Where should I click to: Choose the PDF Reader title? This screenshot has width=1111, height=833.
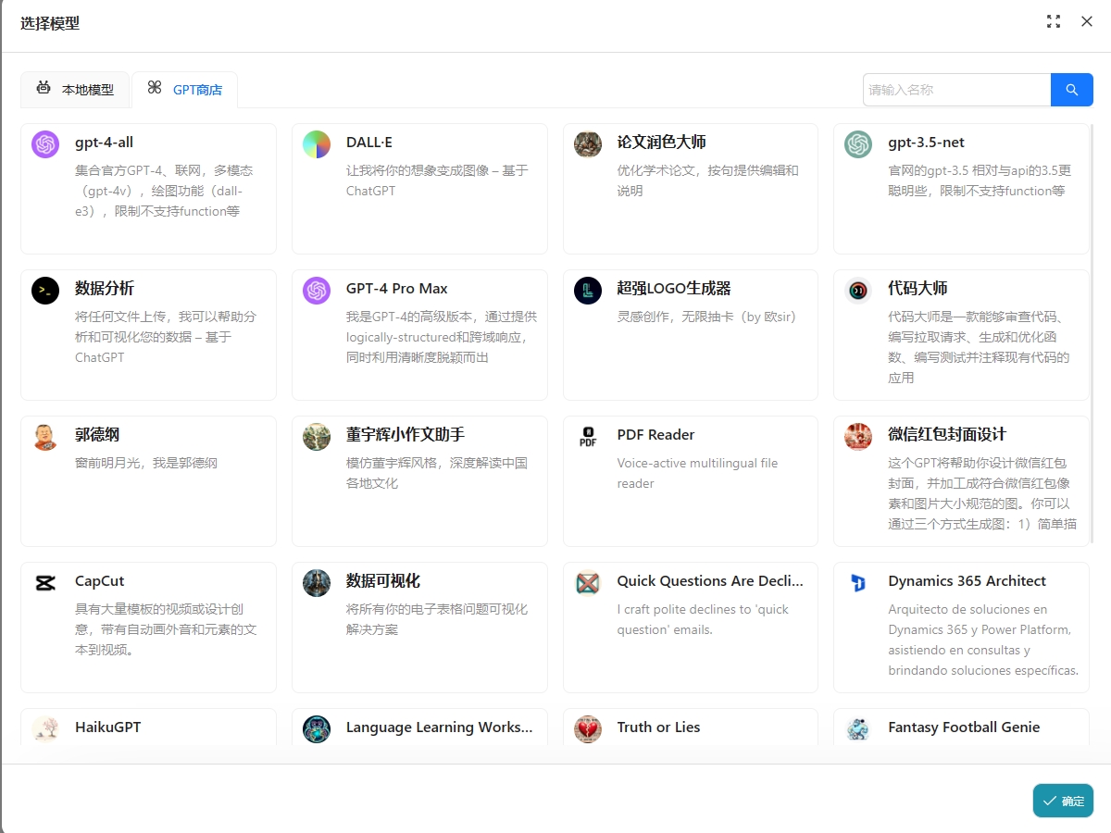[655, 435]
